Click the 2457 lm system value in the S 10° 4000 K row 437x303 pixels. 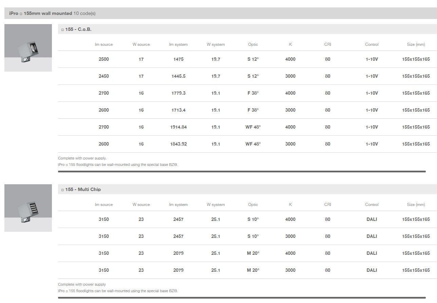178,219
